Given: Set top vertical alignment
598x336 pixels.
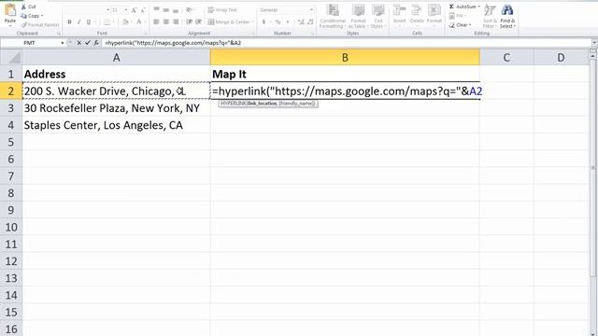Looking at the screenshot, I should pyautogui.click(x=156, y=9).
